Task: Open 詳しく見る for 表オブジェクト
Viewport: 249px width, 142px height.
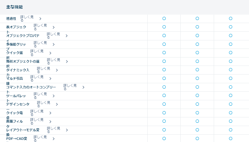Action: pos(40,27)
